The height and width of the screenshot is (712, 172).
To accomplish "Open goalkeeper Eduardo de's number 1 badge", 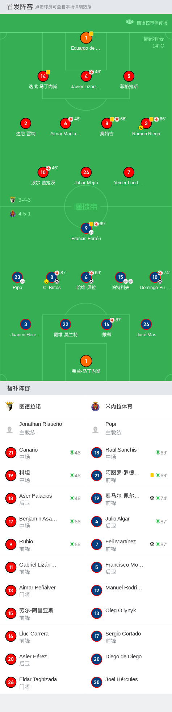I will (x=86, y=38).
